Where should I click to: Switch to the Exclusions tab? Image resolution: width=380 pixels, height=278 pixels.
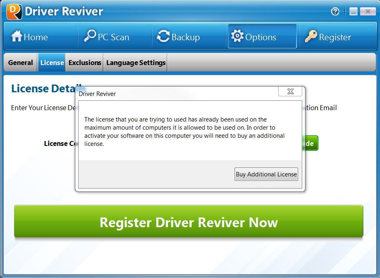click(x=85, y=63)
